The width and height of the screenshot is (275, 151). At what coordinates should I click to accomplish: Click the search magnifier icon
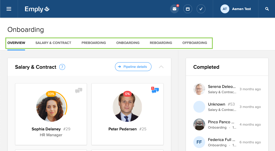coord(267,9)
